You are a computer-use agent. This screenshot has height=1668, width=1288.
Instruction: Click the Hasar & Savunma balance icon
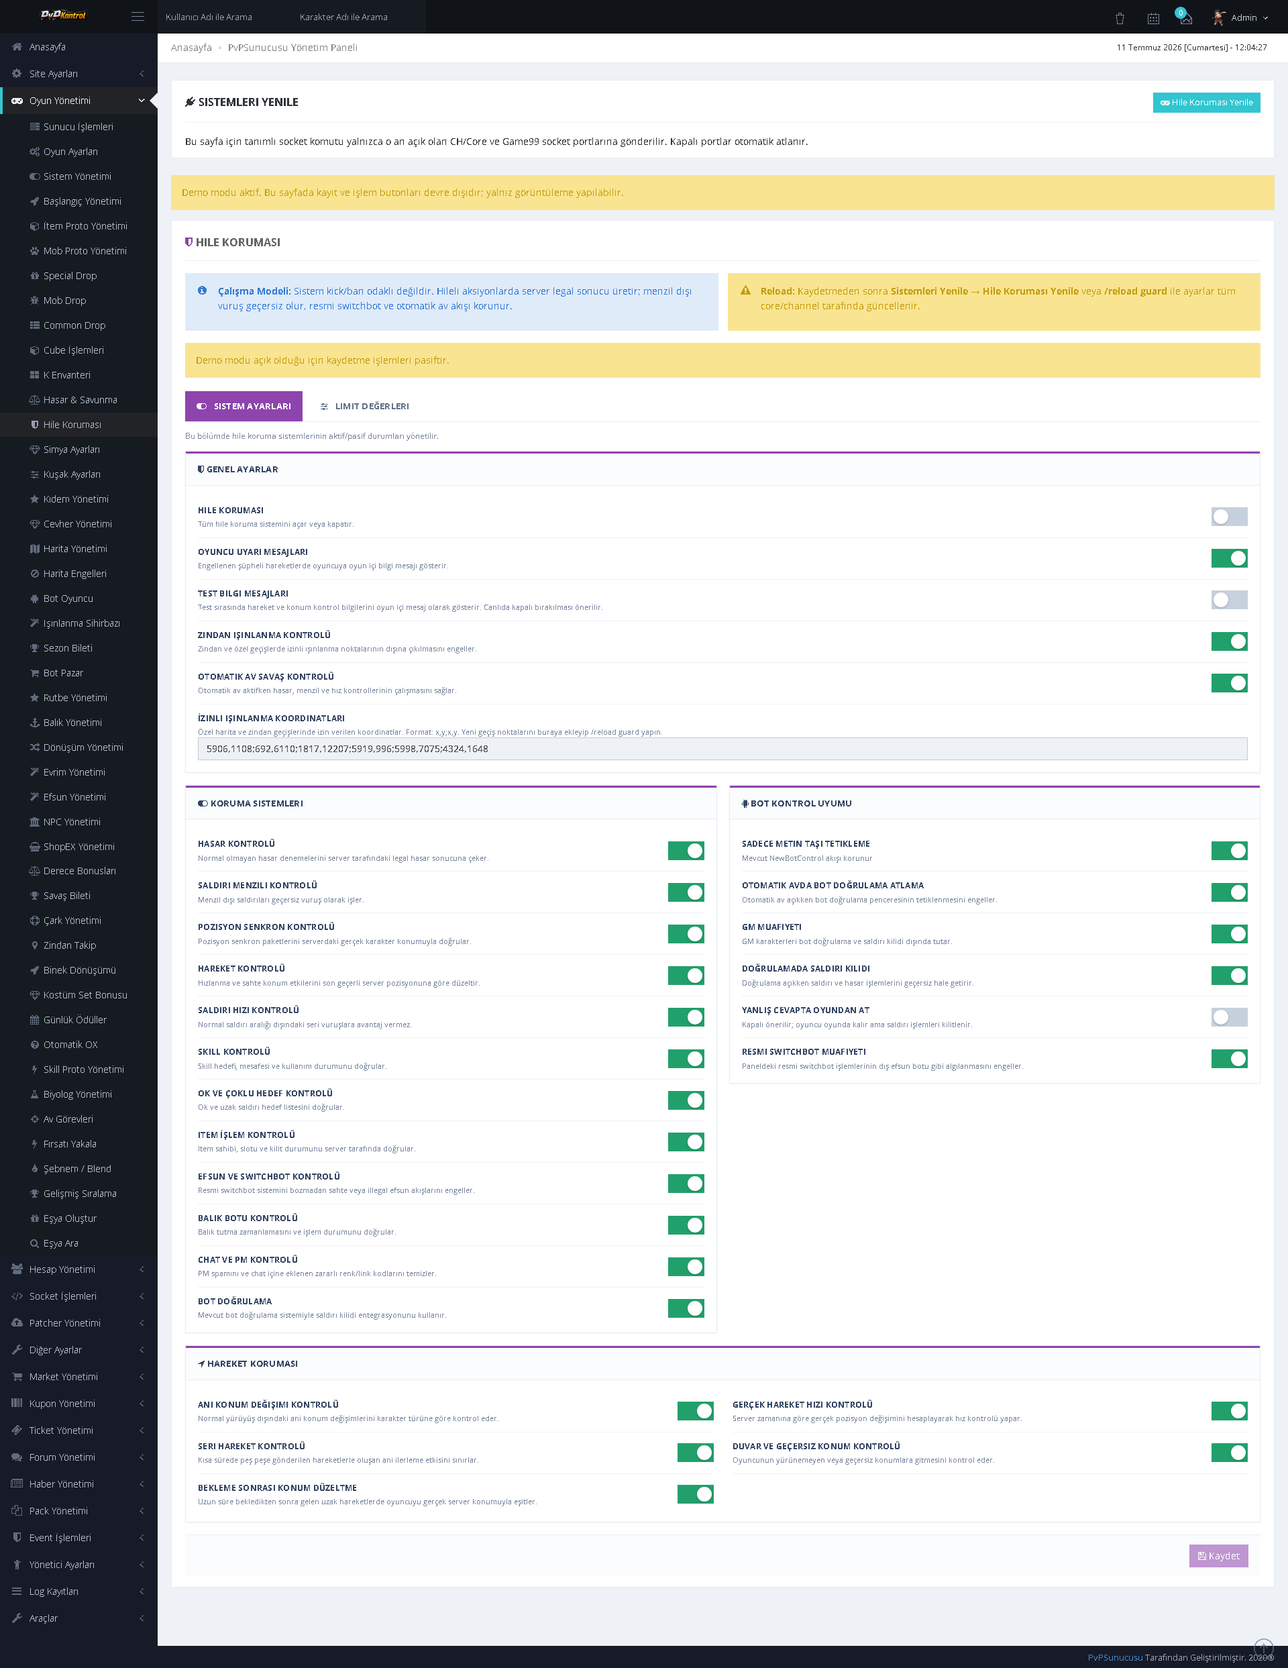point(34,400)
